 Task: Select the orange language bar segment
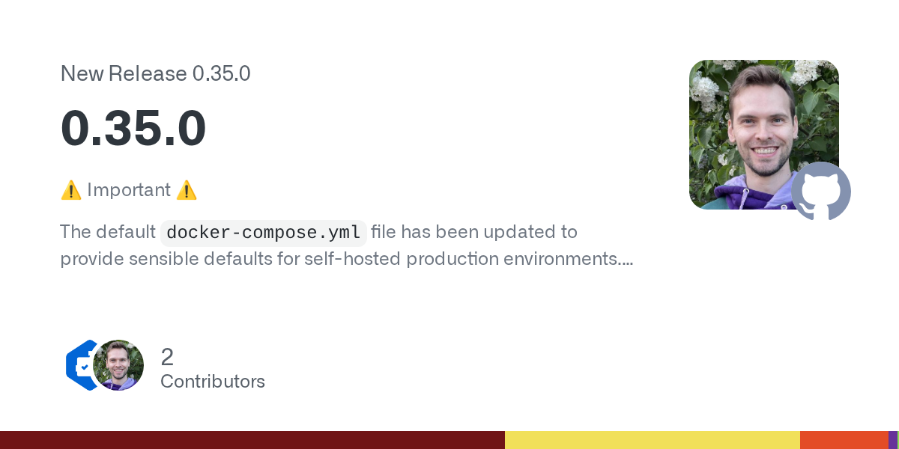pos(844,440)
